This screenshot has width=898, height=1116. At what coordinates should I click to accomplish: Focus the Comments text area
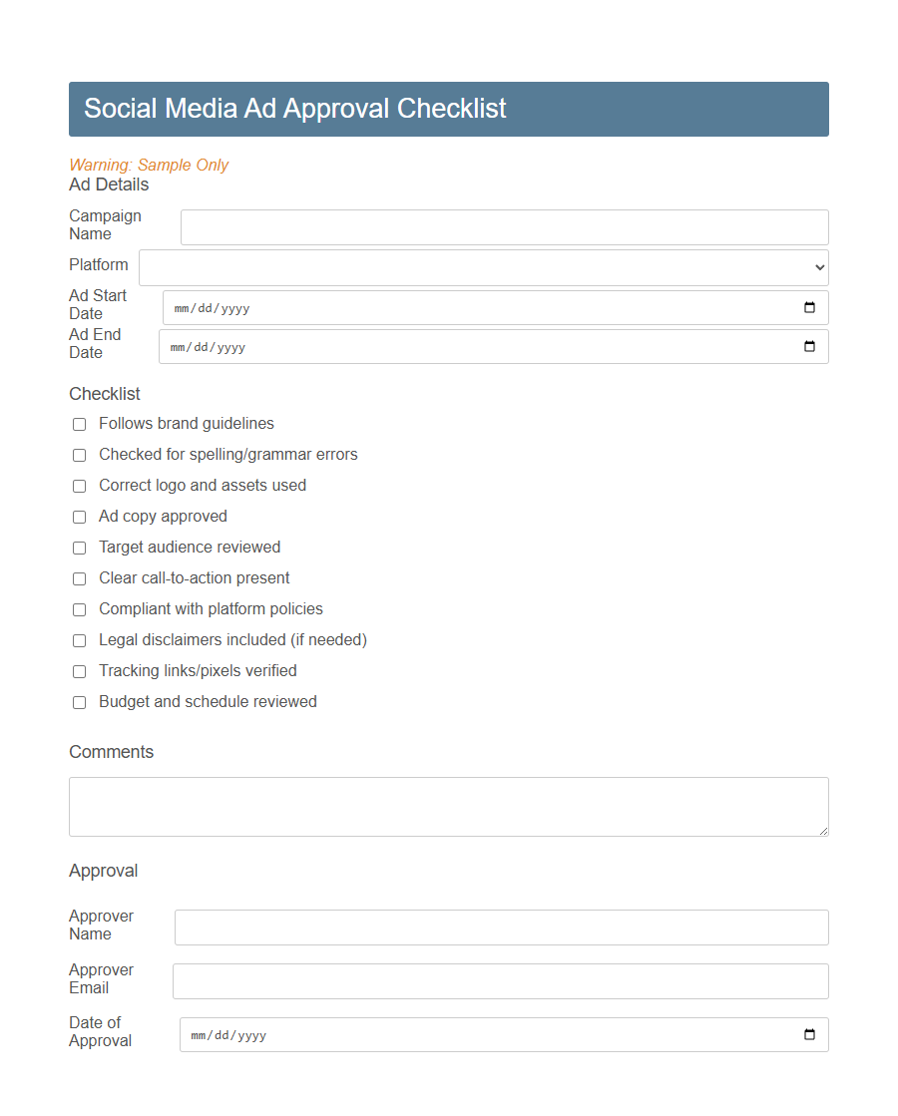click(x=448, y=806)
